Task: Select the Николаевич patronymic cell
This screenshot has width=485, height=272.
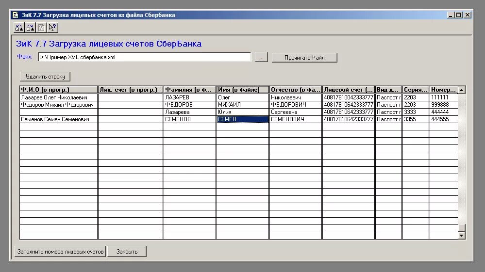Action: [295, 97]
